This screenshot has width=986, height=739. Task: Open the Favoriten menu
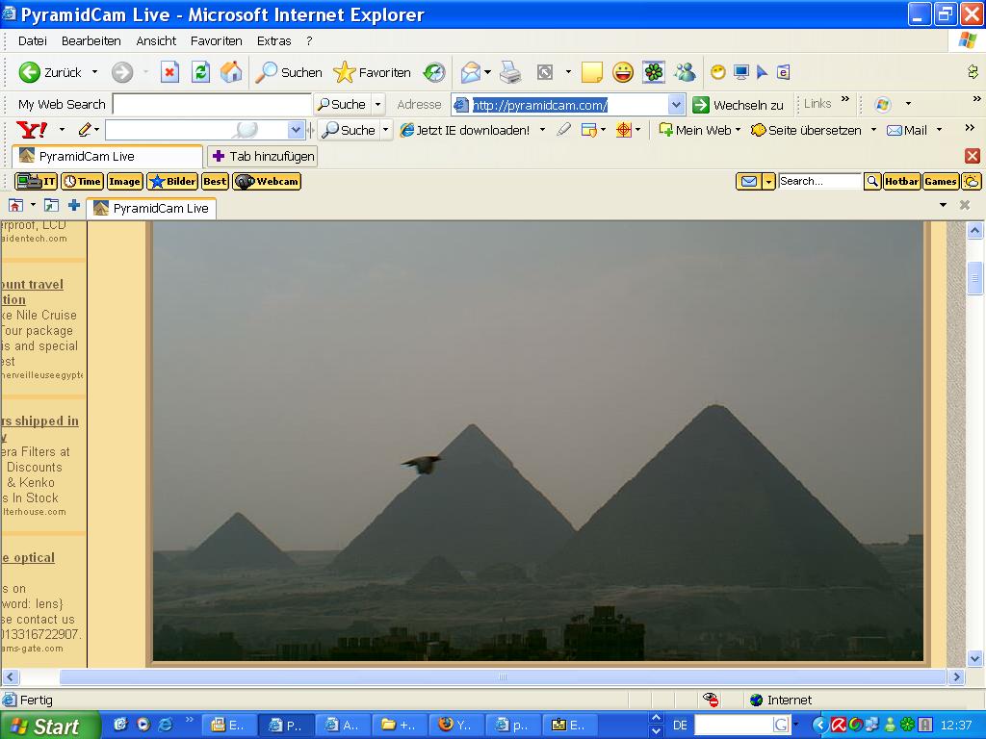[217, 40]
